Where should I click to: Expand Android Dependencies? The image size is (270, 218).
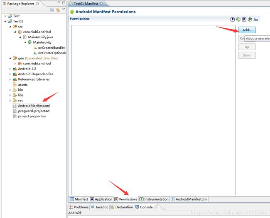click(10, 74)
